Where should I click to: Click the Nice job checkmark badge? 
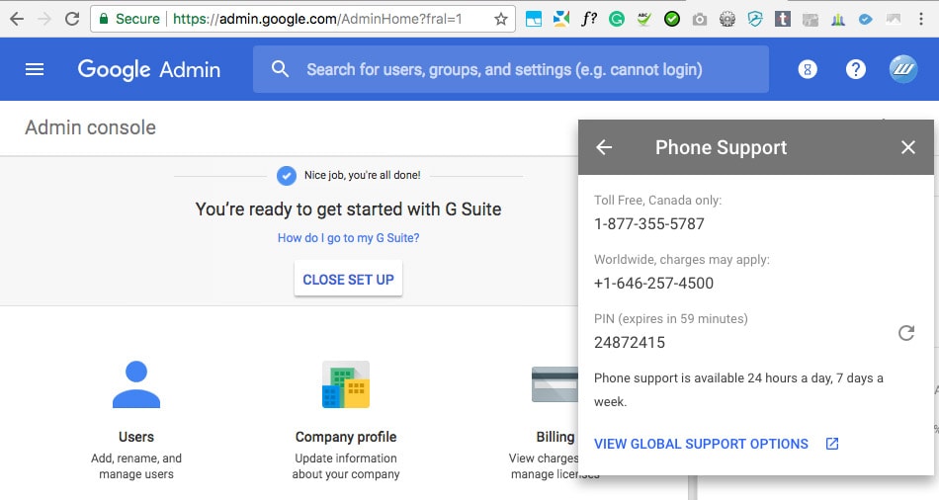point(287,176)
